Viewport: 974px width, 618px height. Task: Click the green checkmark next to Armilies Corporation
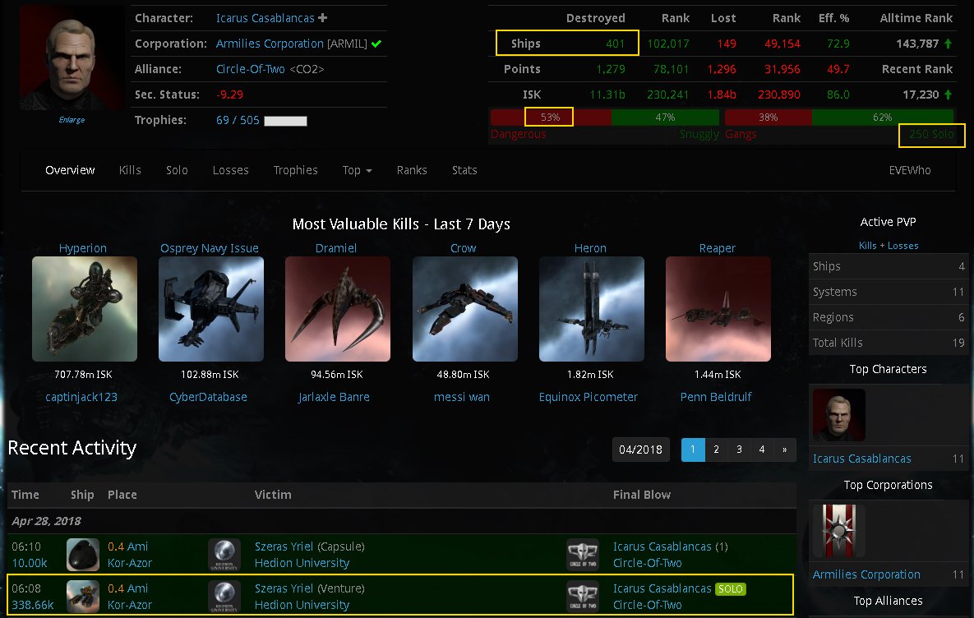pos(376,44)
